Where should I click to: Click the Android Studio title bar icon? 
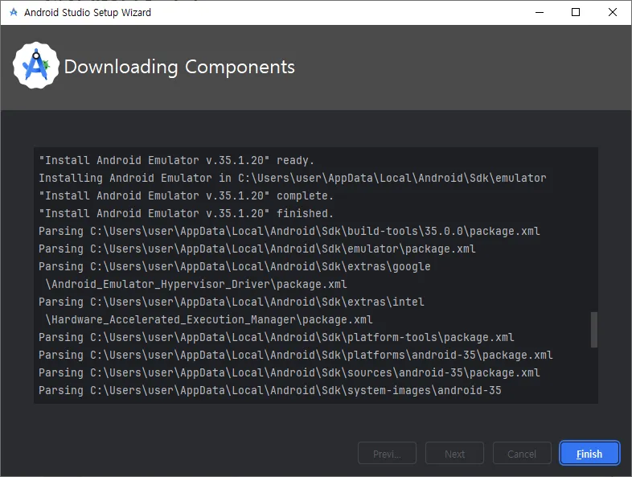coord(14,12)
